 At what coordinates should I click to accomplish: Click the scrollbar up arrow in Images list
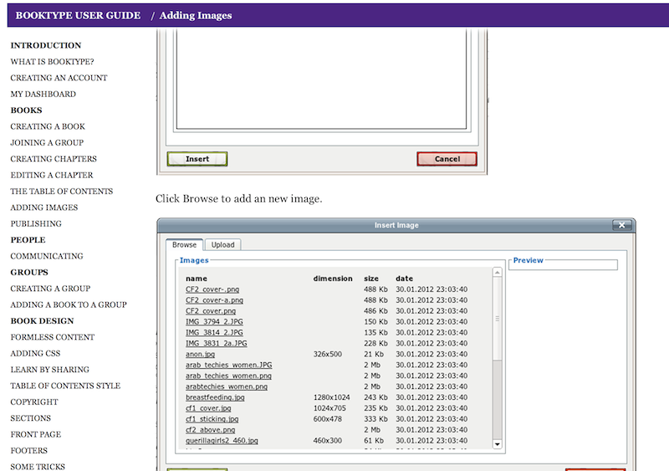tap(497, 273)
